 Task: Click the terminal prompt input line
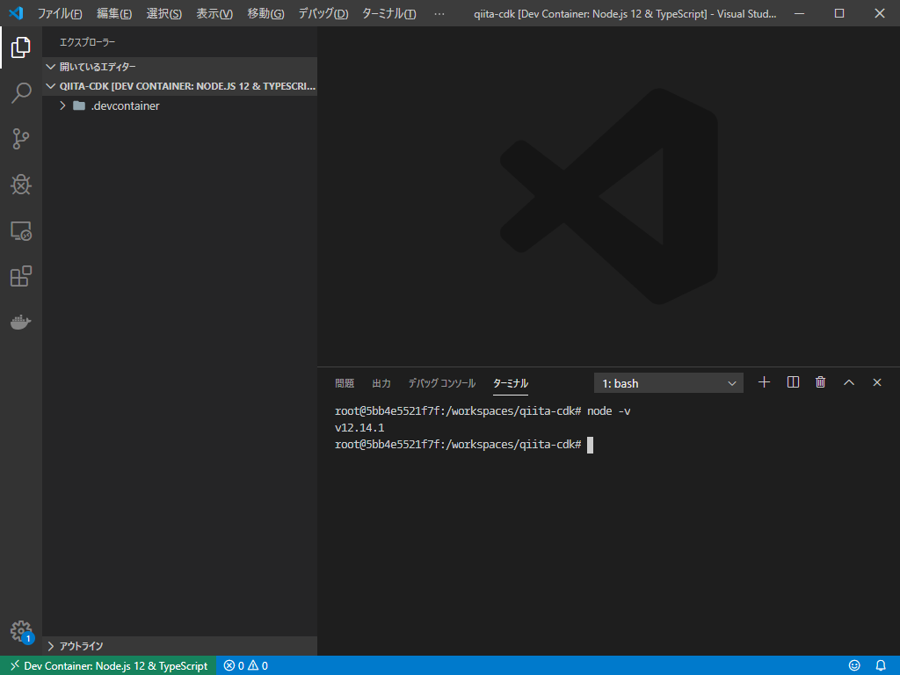[x=464, y=445]
